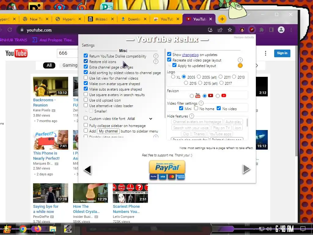Toggle the Play on TV hide feature tag
The height and width of the screenshot is (235, 313).
(221, 128)
